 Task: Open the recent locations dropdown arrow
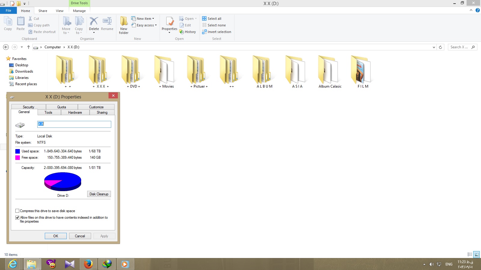[x=22, y=47]
